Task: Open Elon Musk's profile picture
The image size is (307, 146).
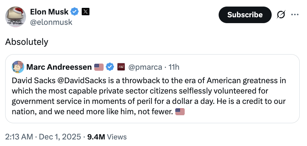Action: tap(15, 17)
